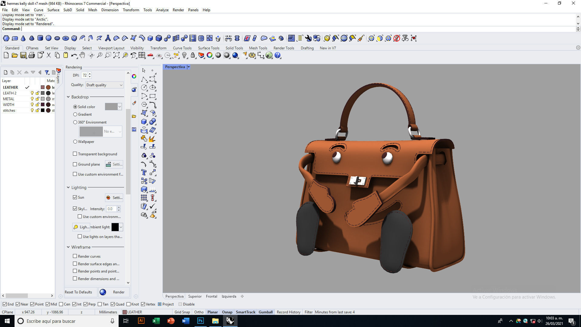Click the Cut scissors icon

click(x=49, y=55)
